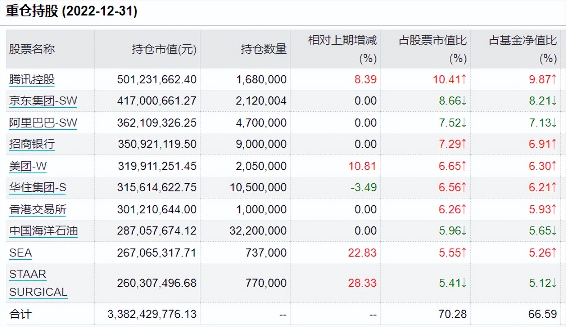Click the 股票名称 column header

(32, 49)
